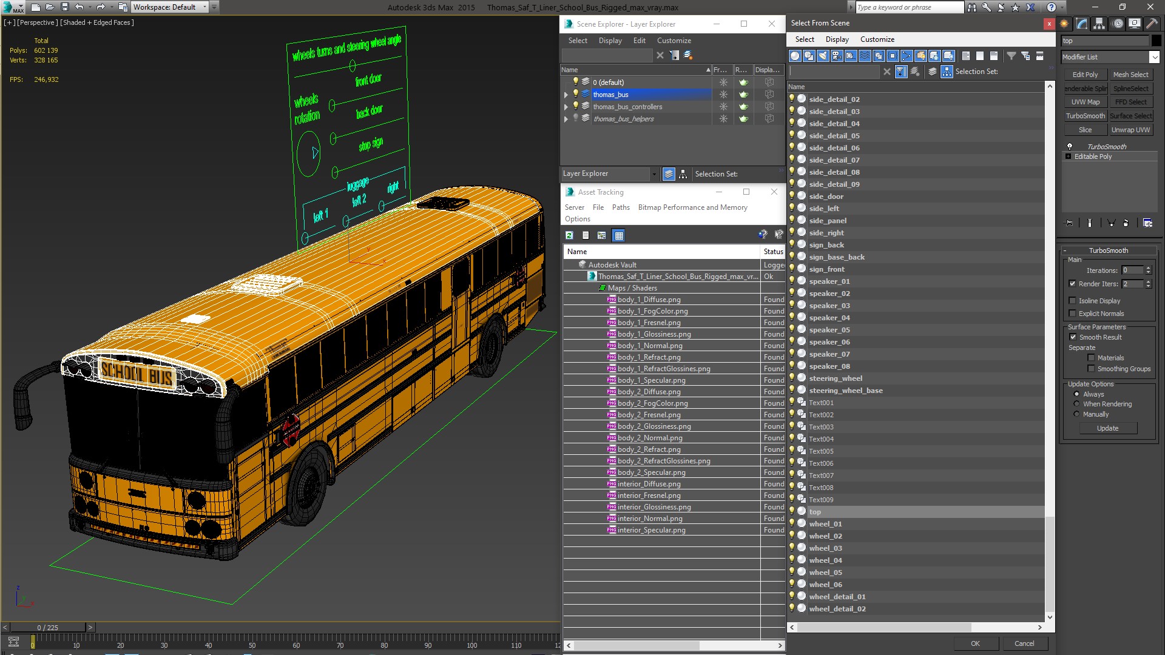This screenshot has width=1165, height=655.
Task: Toggle Display Space Warps filter icon
Action: point(865,56)
